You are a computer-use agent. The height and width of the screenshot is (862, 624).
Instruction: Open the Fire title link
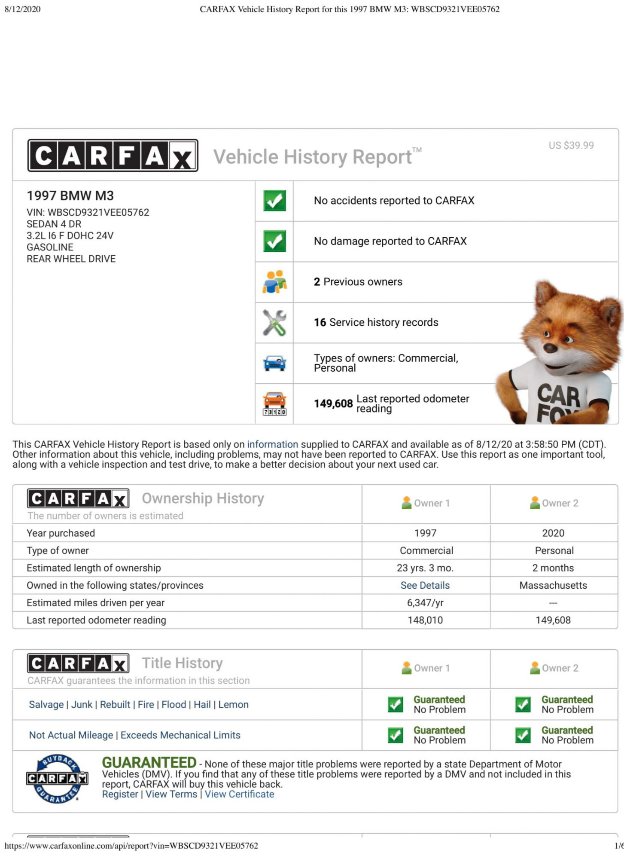pyautogui.click(x=146, y=705)
